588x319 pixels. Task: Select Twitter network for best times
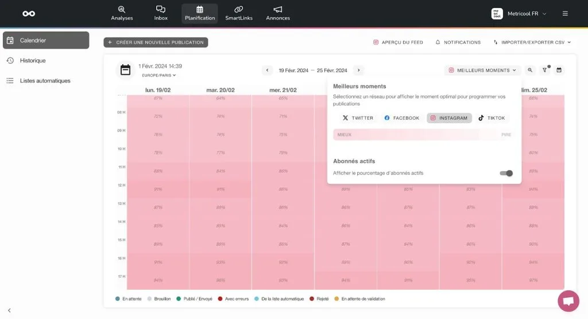coord(358,118)
